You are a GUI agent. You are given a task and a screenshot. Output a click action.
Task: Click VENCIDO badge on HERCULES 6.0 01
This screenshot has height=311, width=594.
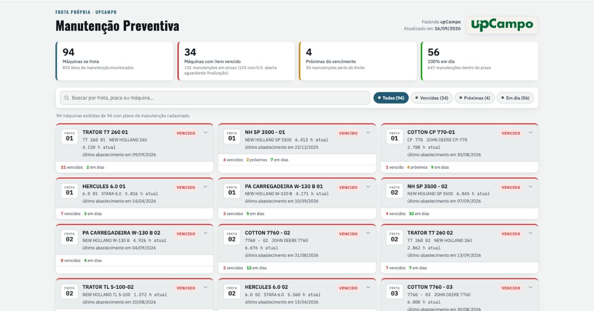[186, 188]
